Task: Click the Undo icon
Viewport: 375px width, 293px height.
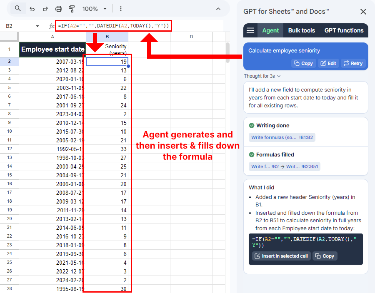Action: pyautogui.click(x=32, y=8)
